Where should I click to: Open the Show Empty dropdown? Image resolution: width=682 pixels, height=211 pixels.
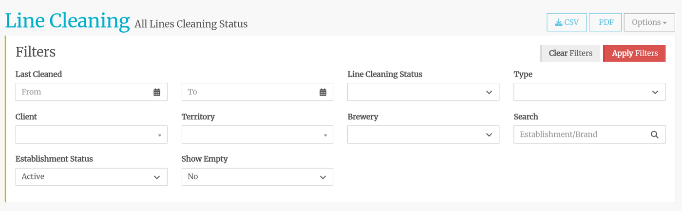click(257, 177)
